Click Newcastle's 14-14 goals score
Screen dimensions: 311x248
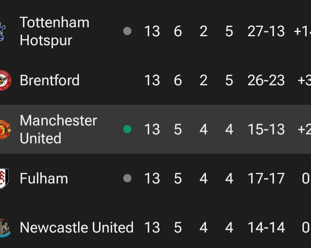tap(266, 228)
